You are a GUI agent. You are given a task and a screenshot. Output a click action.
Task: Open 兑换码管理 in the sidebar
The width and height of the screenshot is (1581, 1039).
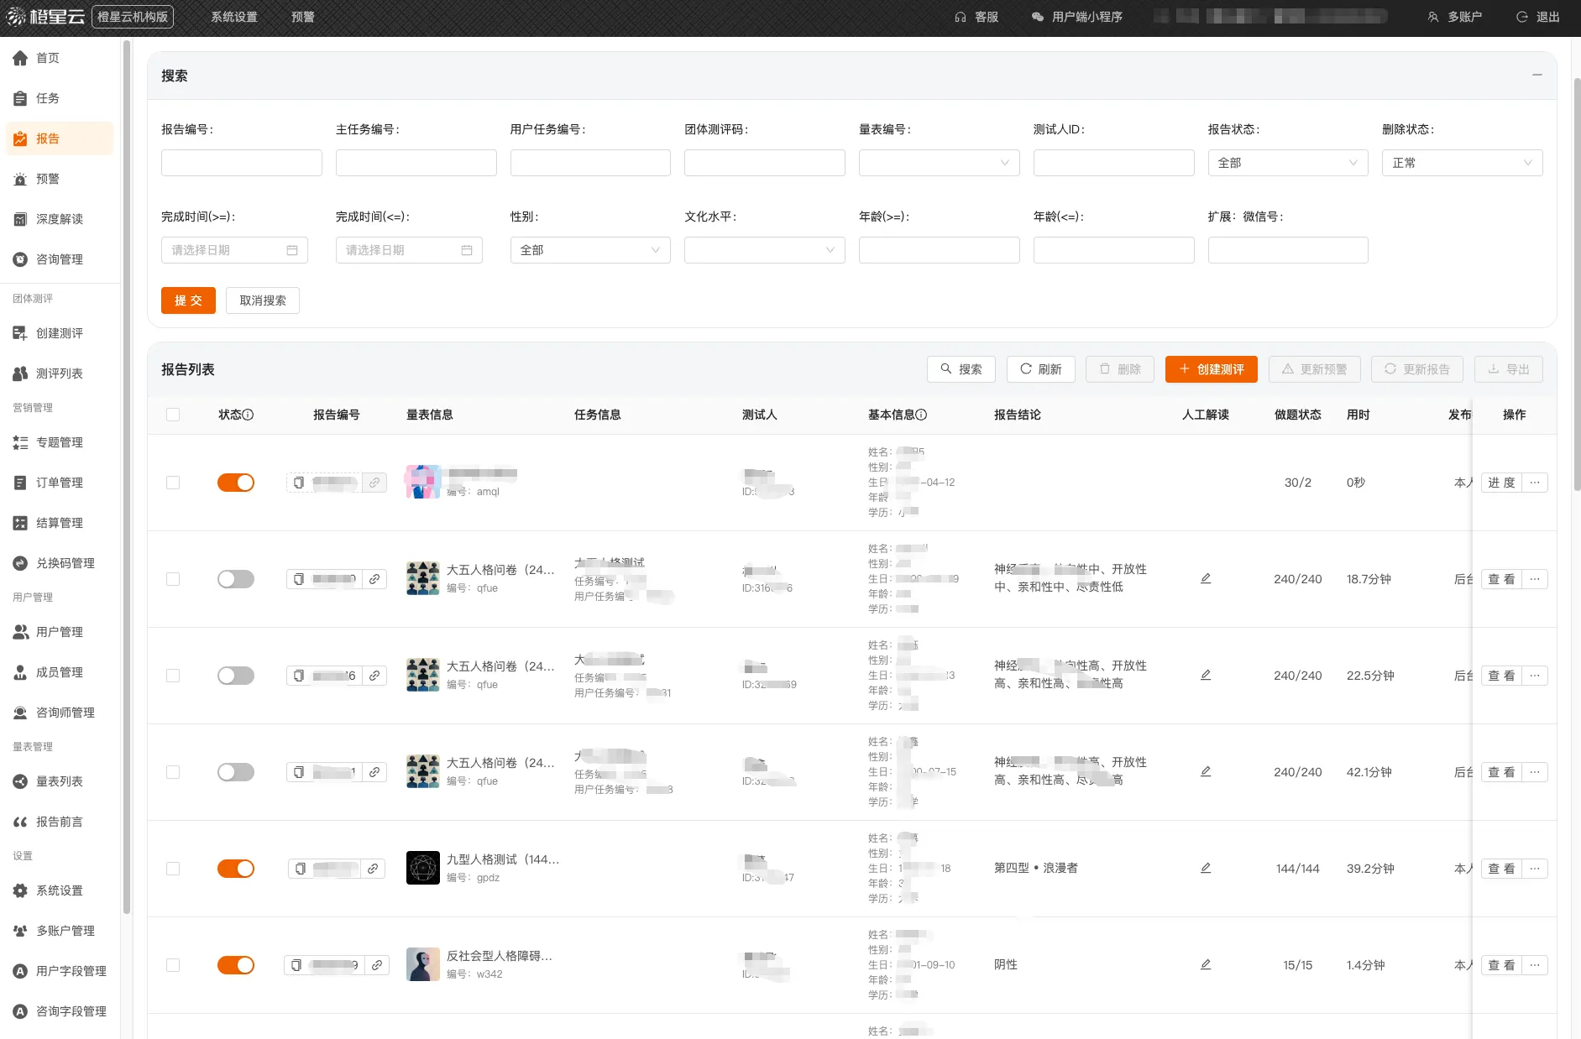[x=59, y=563]
